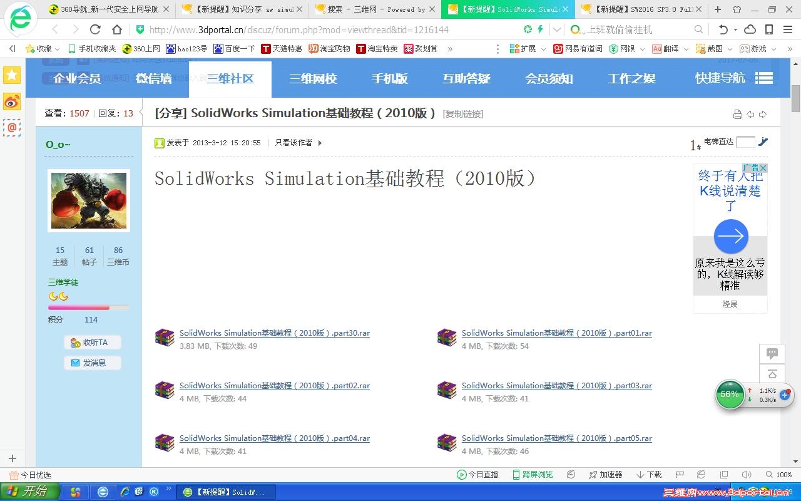Add sidebar app with plus icon

point(12,458)
